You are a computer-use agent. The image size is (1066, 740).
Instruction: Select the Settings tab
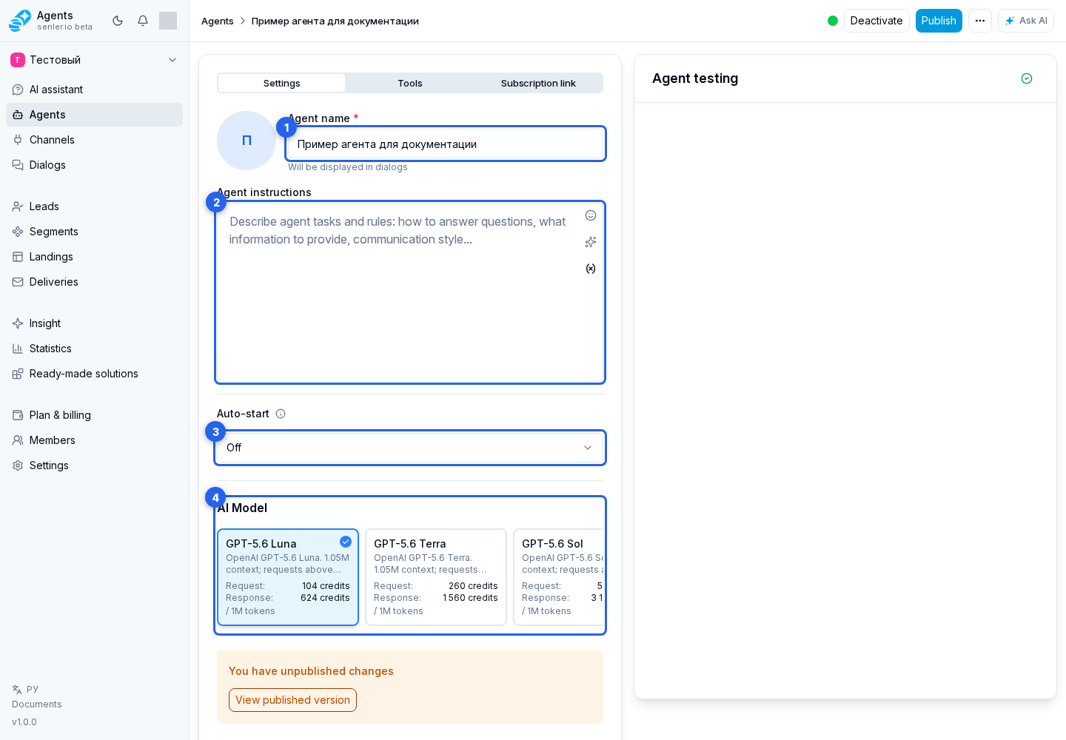coord(282,83)
